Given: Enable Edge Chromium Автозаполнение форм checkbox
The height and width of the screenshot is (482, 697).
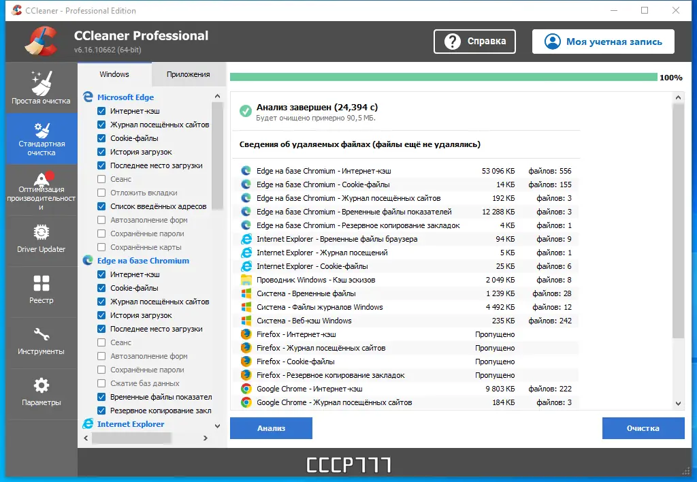Looking at the screenshot, I should (x=101, y=356).
